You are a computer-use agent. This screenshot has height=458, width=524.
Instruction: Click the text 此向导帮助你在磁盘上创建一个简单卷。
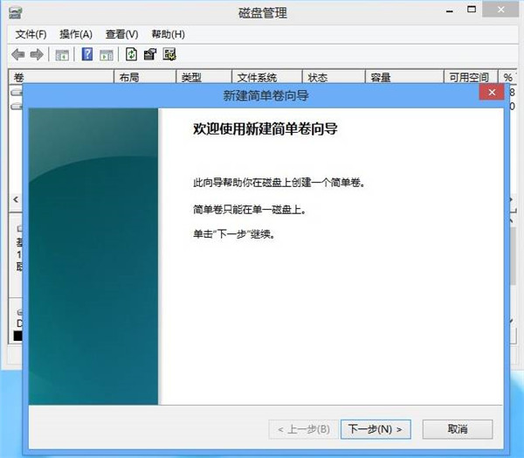coord(279,183)
